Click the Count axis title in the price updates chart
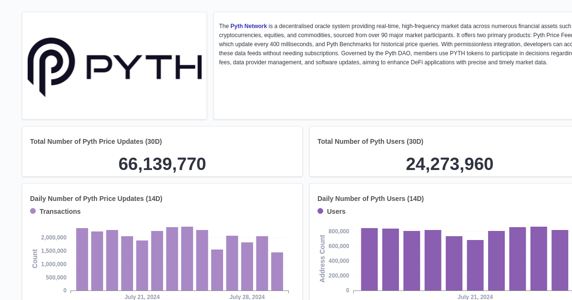The height and width of the screenshot is (300, 572). click(35, 259)
